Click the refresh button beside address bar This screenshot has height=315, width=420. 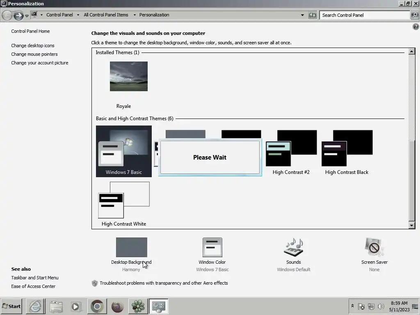click(x=312, y=15)
